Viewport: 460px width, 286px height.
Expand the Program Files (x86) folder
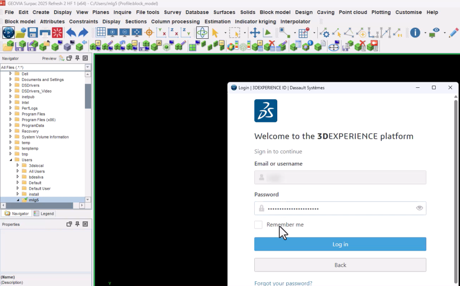click(11, 119)
